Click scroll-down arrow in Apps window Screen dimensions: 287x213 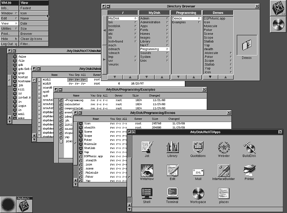(130, 209)
